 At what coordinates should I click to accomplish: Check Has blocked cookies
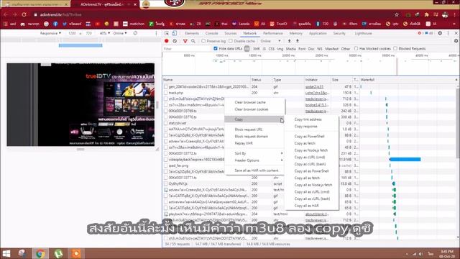(x=356, y=48)
